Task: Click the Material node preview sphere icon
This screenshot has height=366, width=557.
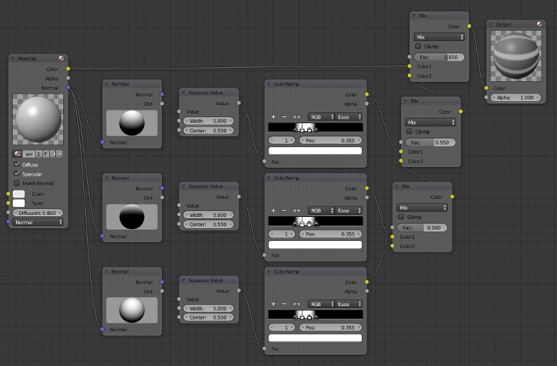Action: 61,59
